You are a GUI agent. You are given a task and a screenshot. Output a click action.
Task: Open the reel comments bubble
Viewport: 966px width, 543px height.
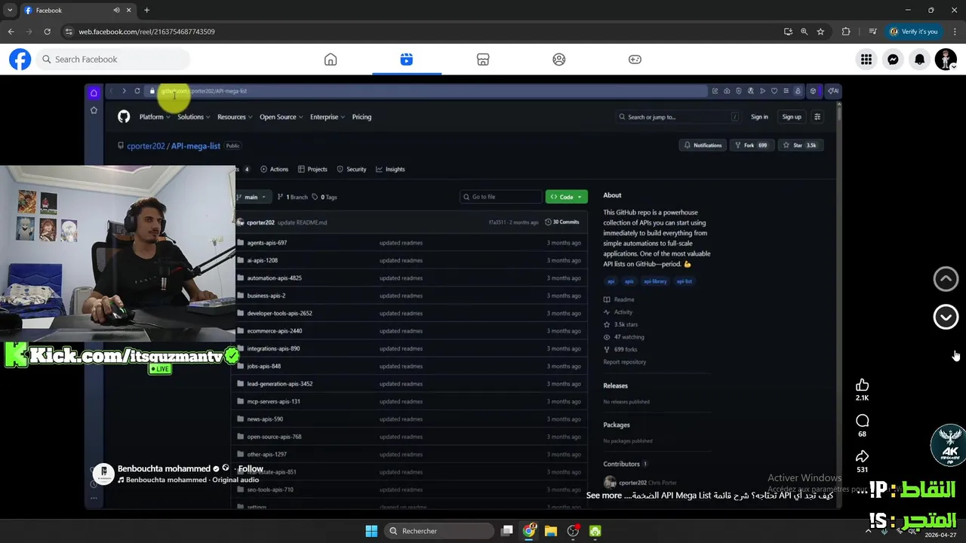point(862,421)
